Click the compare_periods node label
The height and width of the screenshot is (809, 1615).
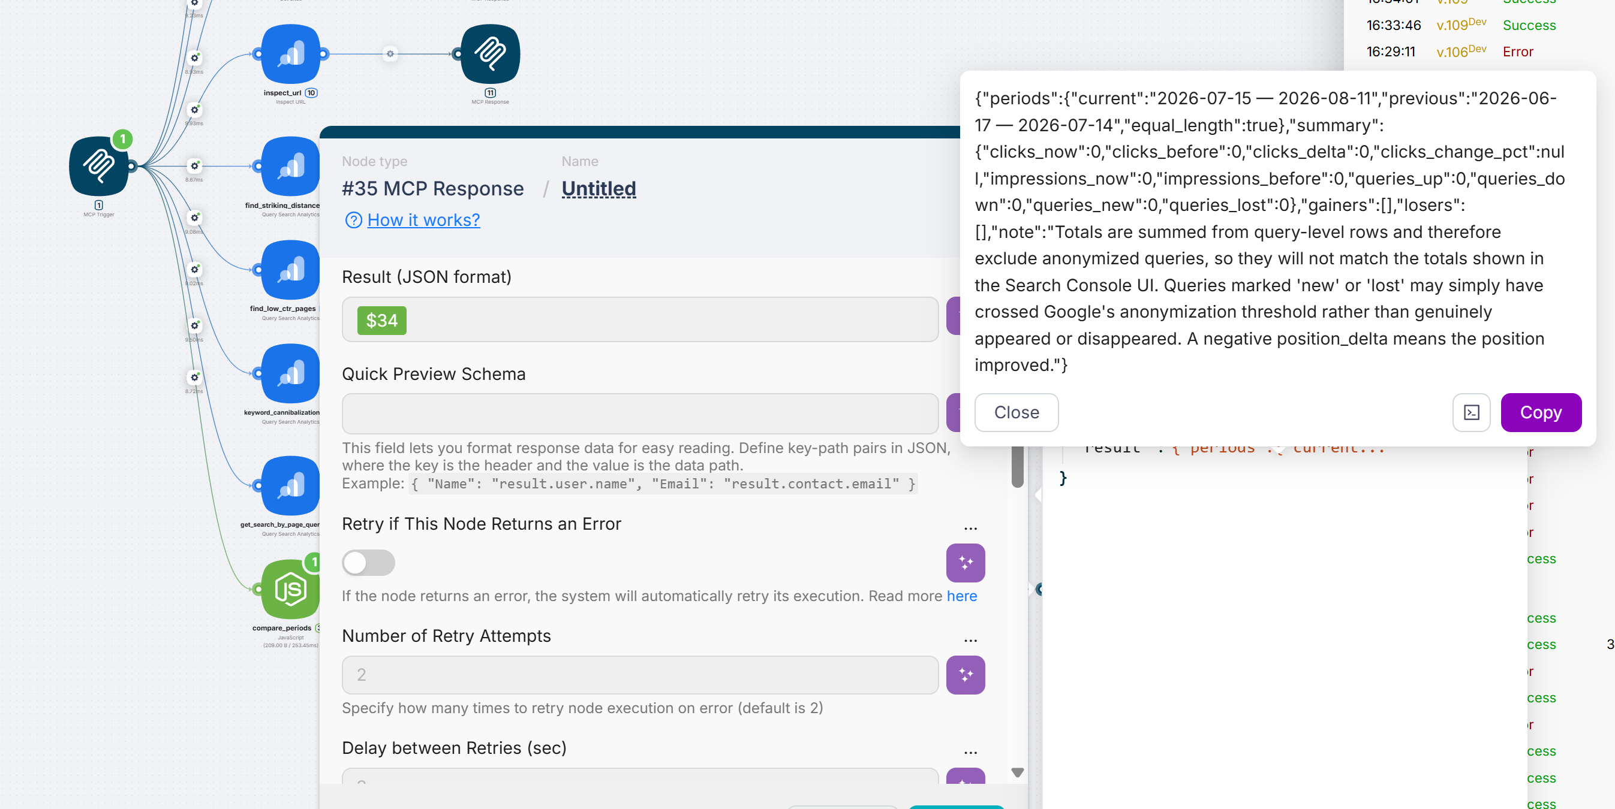pos(281,628)
